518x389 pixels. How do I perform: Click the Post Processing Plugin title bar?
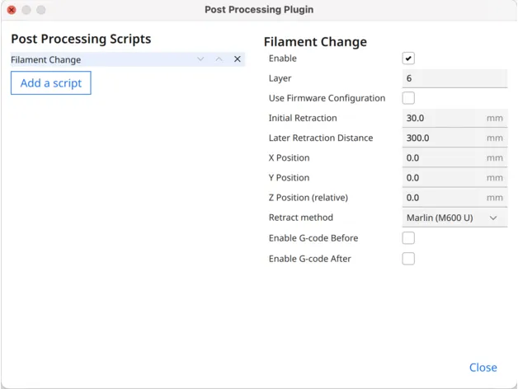pyautogui.click(x=259, y=10)
